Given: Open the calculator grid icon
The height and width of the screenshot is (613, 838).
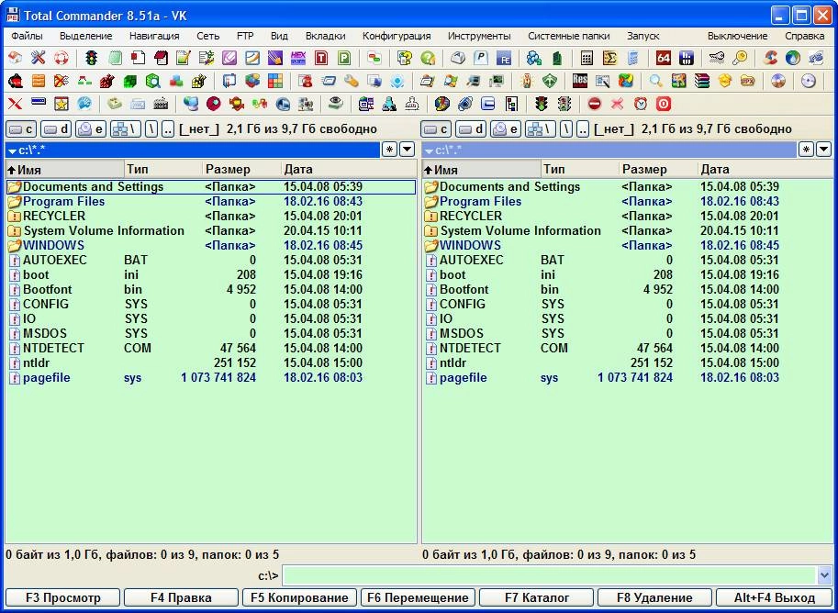Looking at the screenshot, I should click(x=587, y=58).
